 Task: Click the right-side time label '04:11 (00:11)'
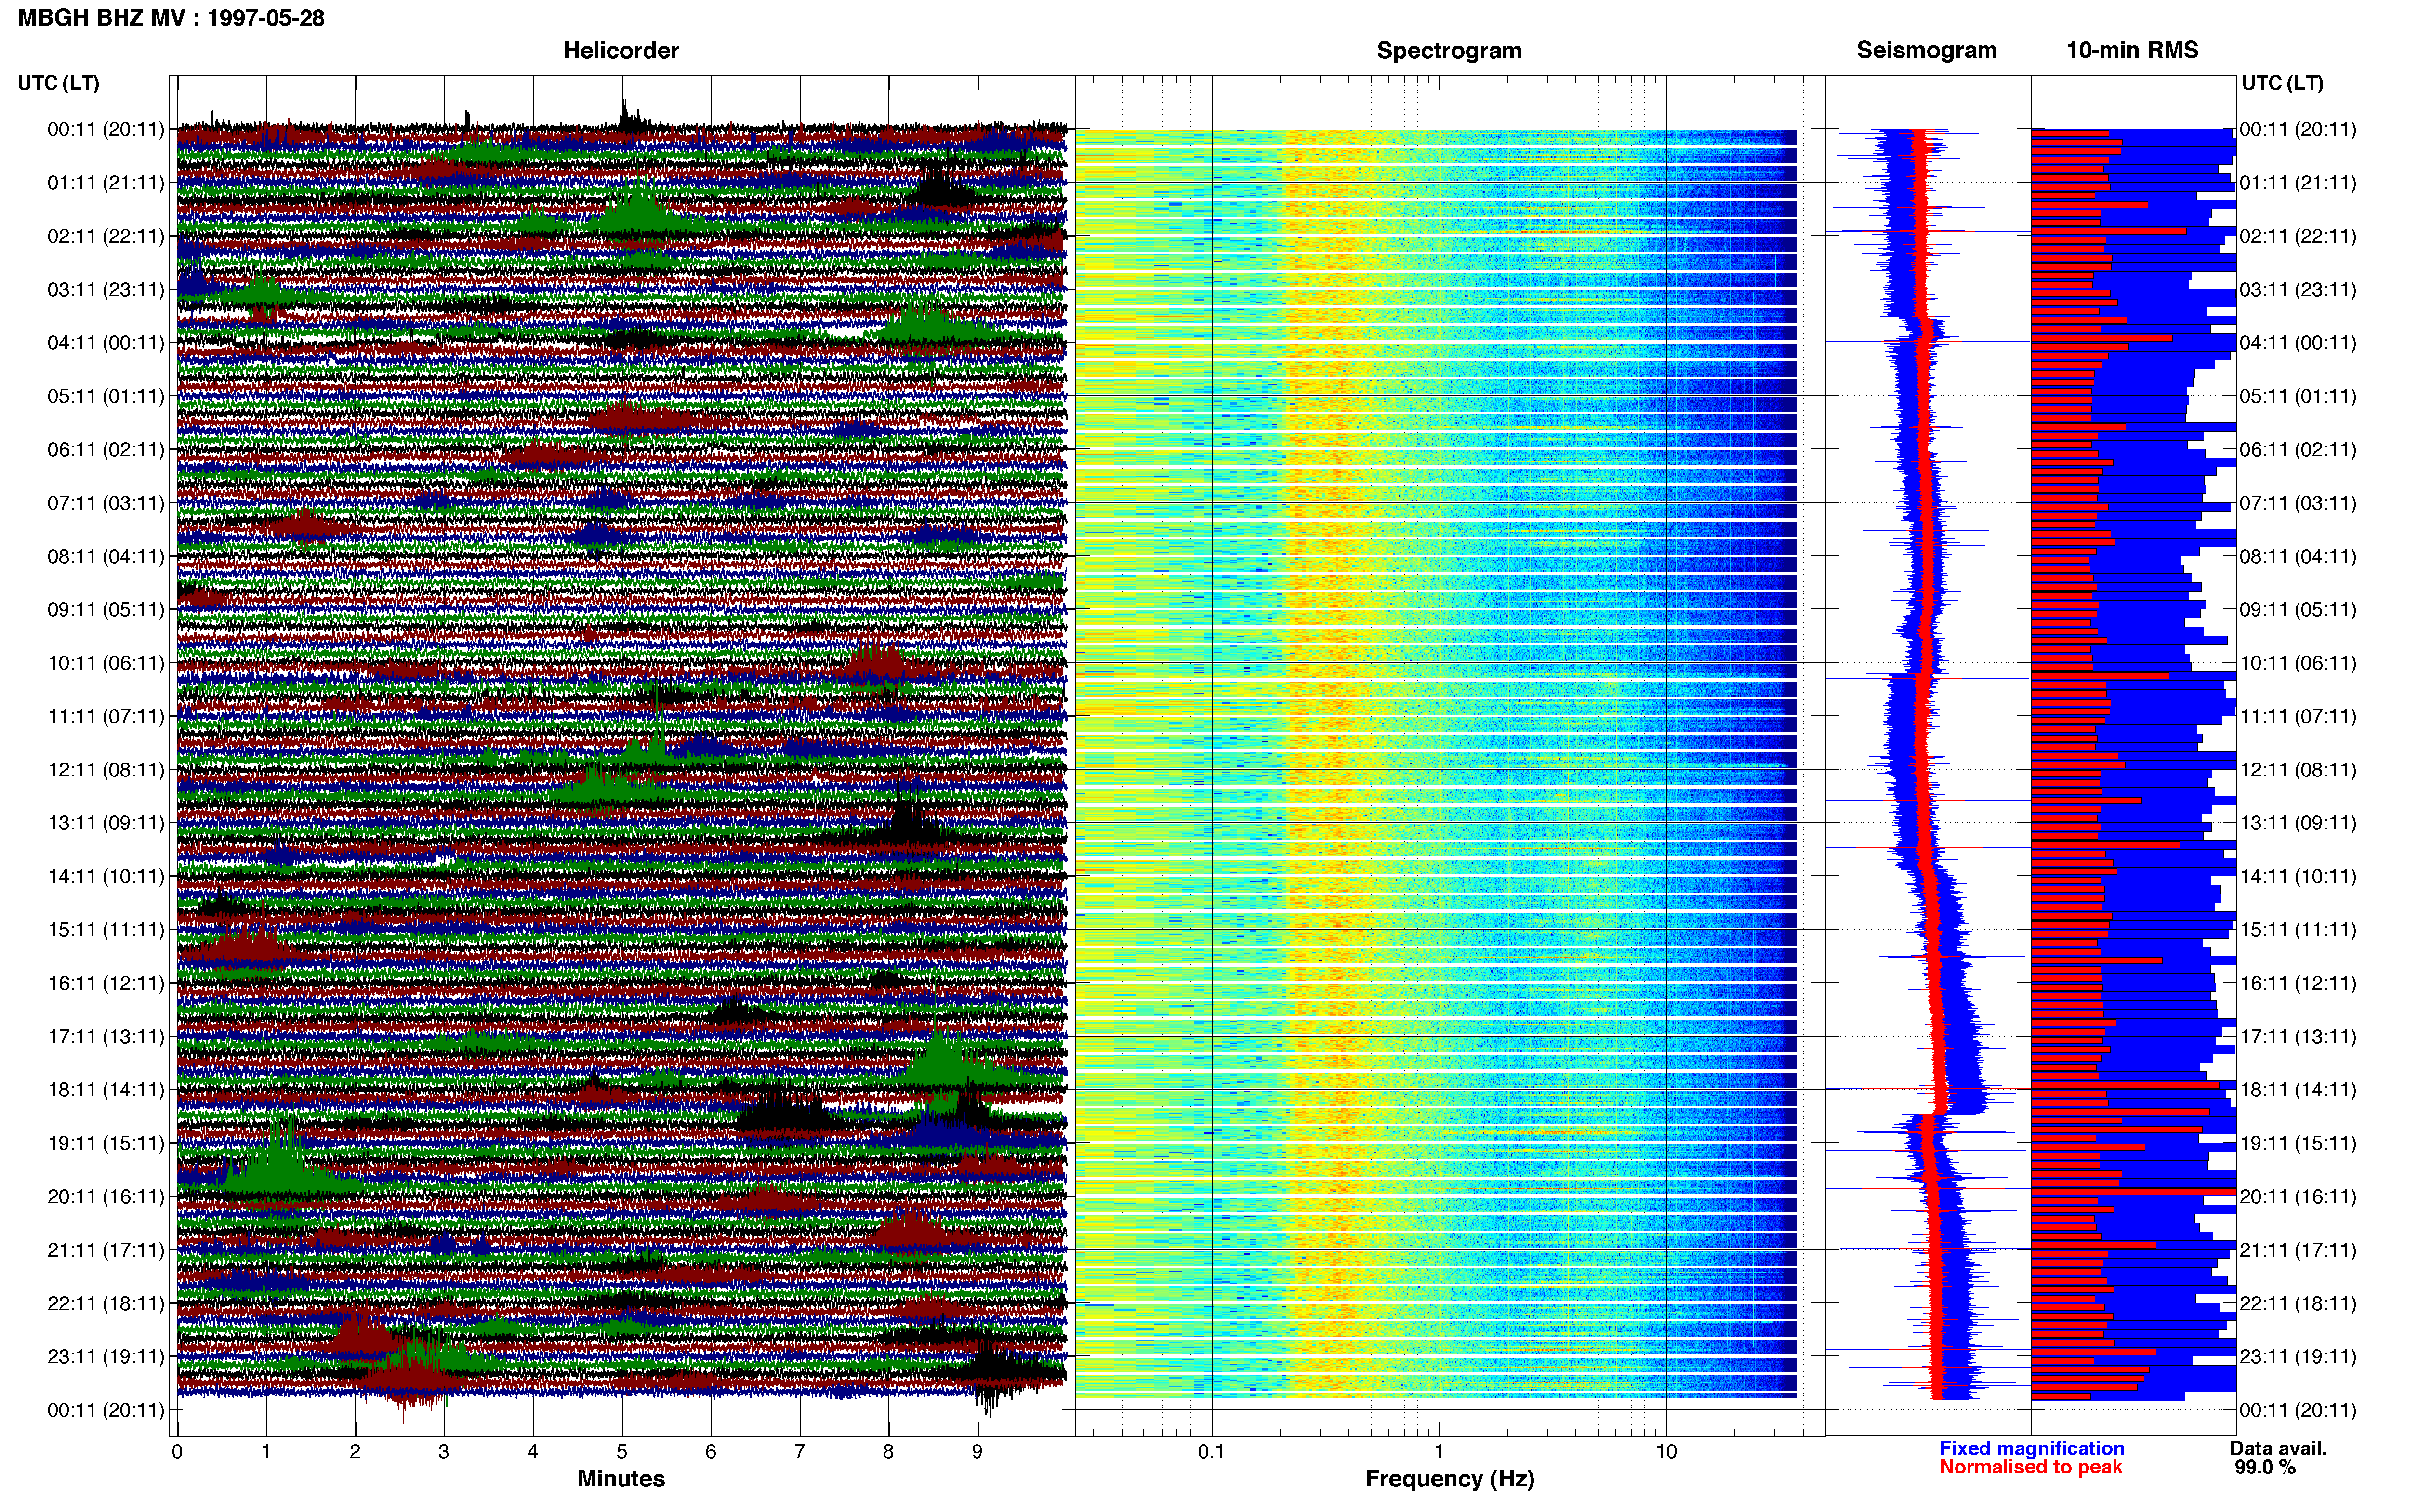2298,343
